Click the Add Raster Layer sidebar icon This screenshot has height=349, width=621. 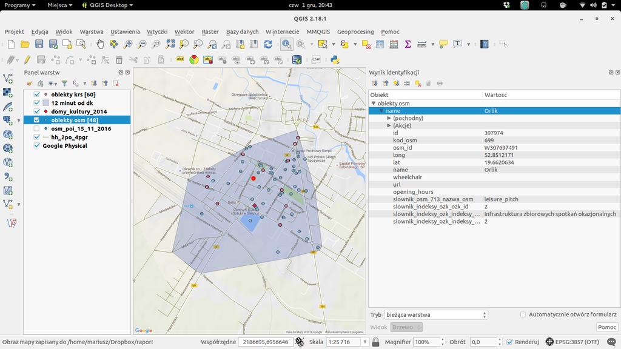point(7,93)
